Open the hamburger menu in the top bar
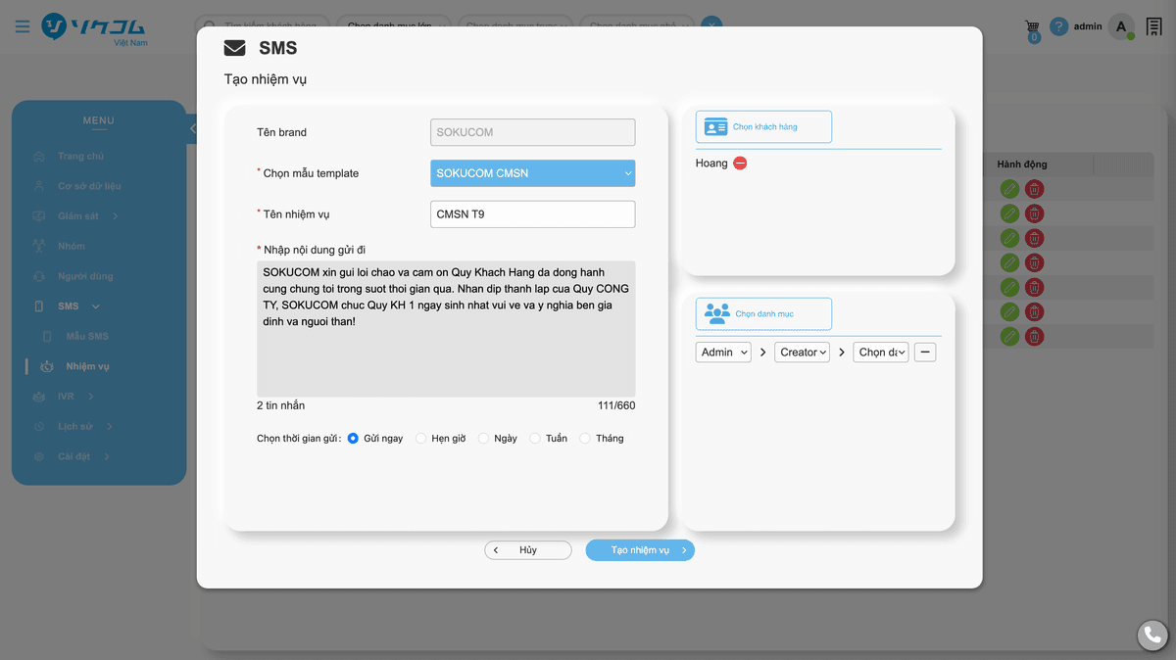This screenshot has width=1176, height=660. tap(23, 26)
